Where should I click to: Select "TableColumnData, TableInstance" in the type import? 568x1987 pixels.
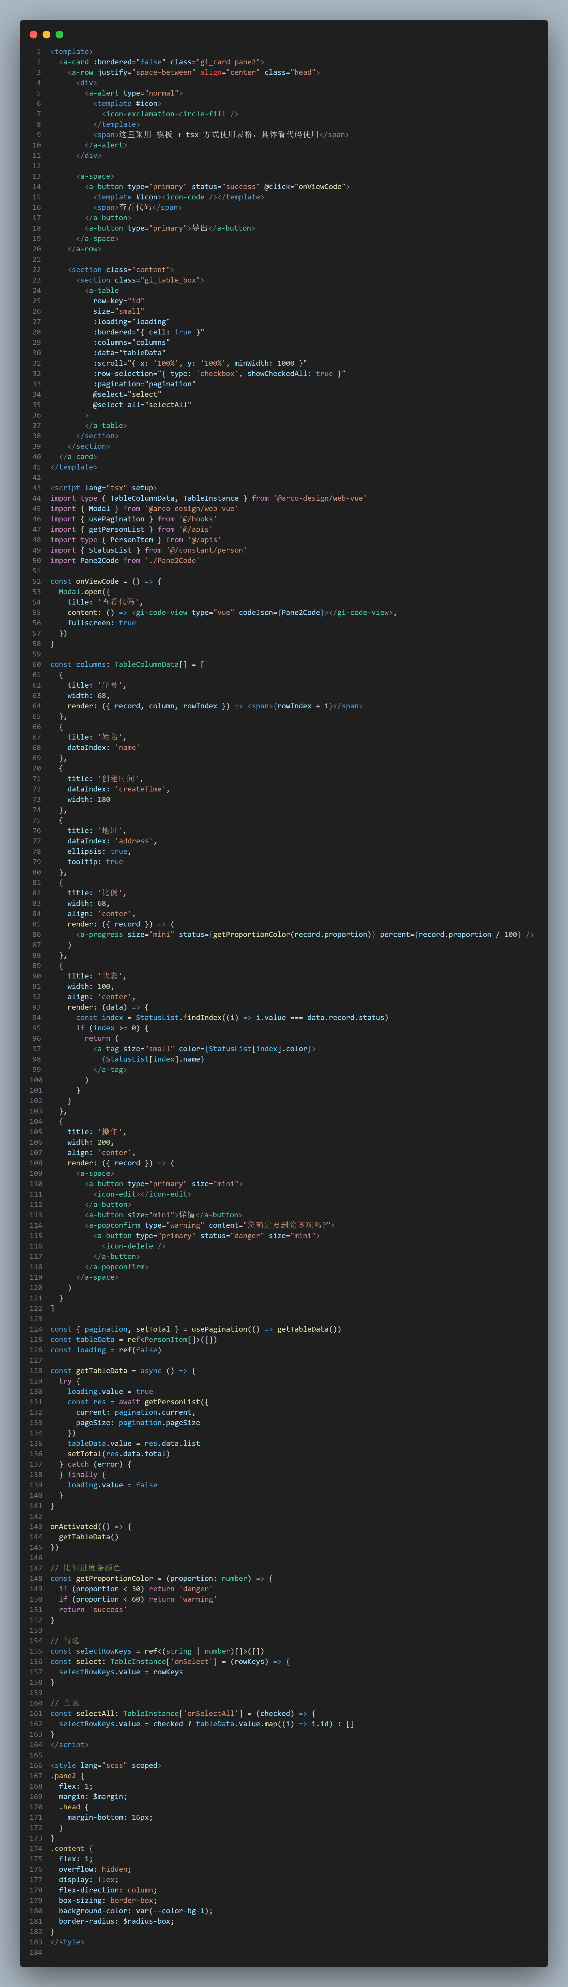pos(174,498)
